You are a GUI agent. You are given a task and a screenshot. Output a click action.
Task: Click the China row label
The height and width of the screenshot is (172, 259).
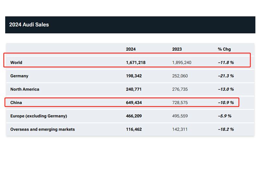(16, 103)
